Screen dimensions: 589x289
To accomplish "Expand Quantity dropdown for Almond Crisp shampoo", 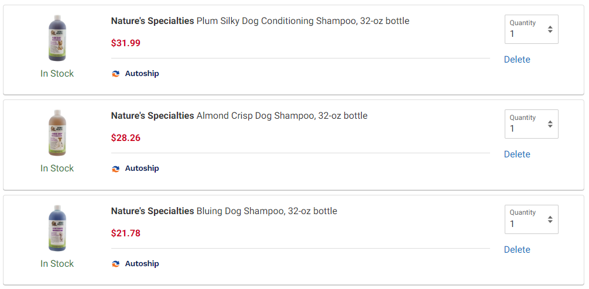I will [x=531, y=124].
